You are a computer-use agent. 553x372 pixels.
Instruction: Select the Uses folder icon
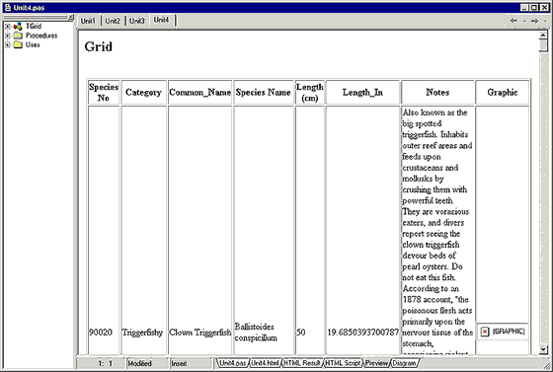tap(18, 44)
